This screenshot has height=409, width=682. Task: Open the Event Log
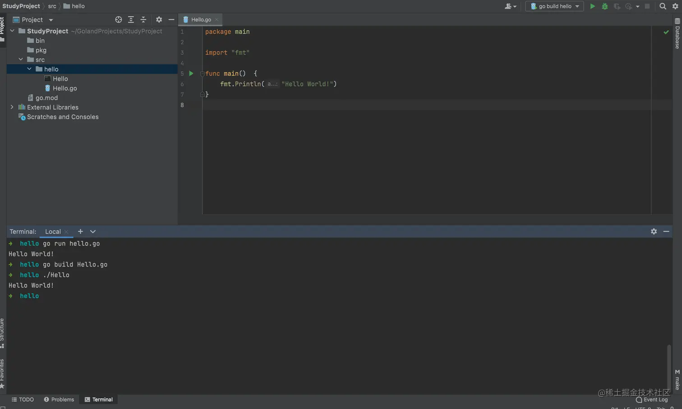coord(652,400)
